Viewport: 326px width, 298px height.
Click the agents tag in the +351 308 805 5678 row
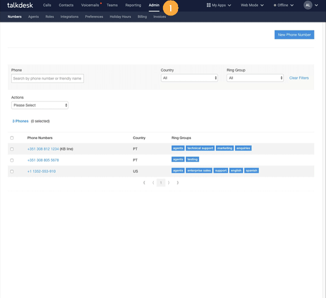pyautogui.click(x=178, y=159)
